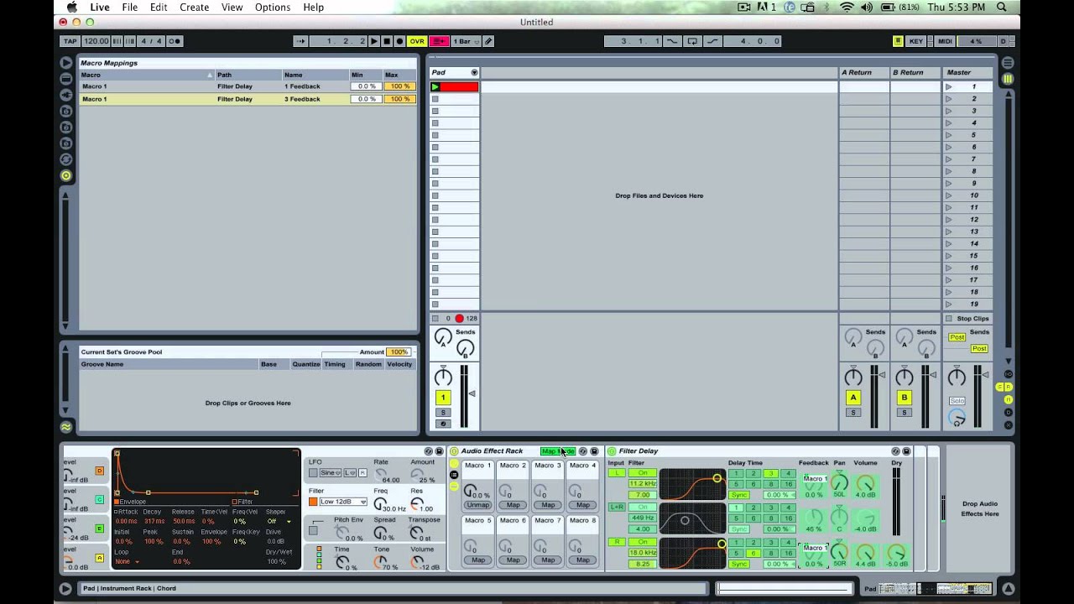Open the Pad track title dropdown
The image size is (1074, 604).
[474, 73]
